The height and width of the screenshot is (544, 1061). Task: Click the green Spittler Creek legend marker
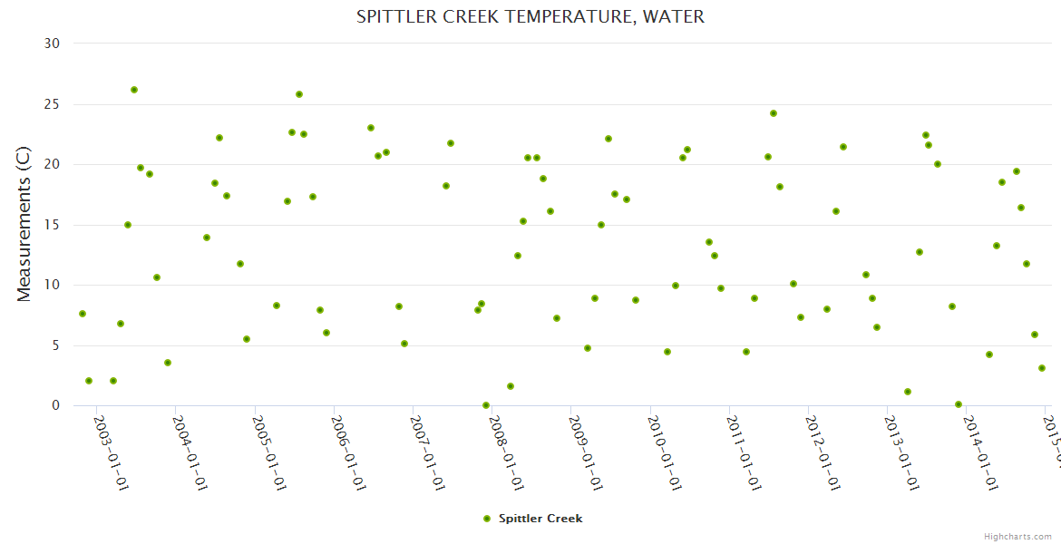coord(487,519)
